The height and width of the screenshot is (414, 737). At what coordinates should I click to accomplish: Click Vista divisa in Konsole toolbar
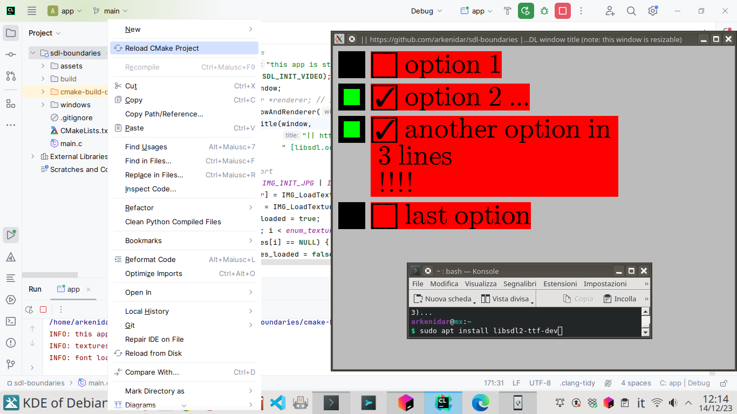pyautogui.click(x=506, y=299)
